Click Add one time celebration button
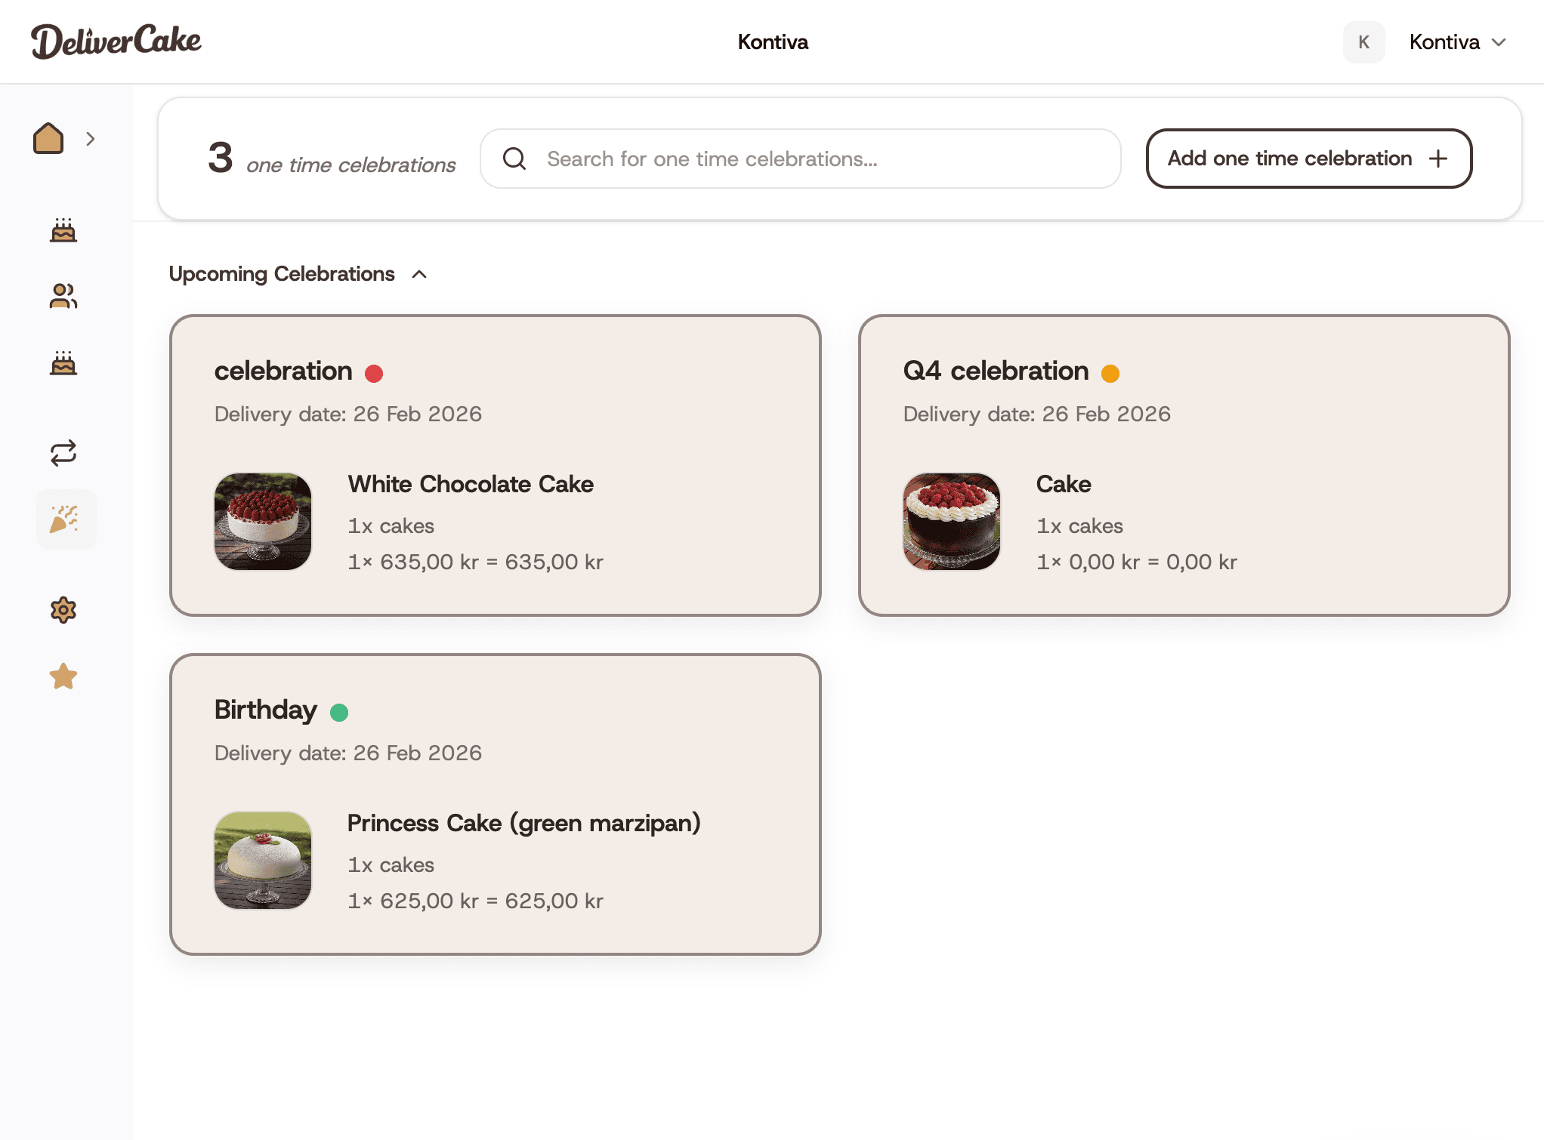Screen dimensions: 1544x1140 pos(1308,159)
